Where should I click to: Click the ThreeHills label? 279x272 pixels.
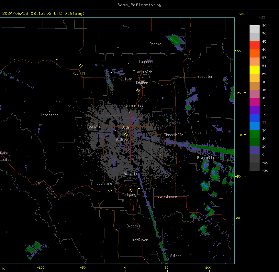[x=174, y=135]
